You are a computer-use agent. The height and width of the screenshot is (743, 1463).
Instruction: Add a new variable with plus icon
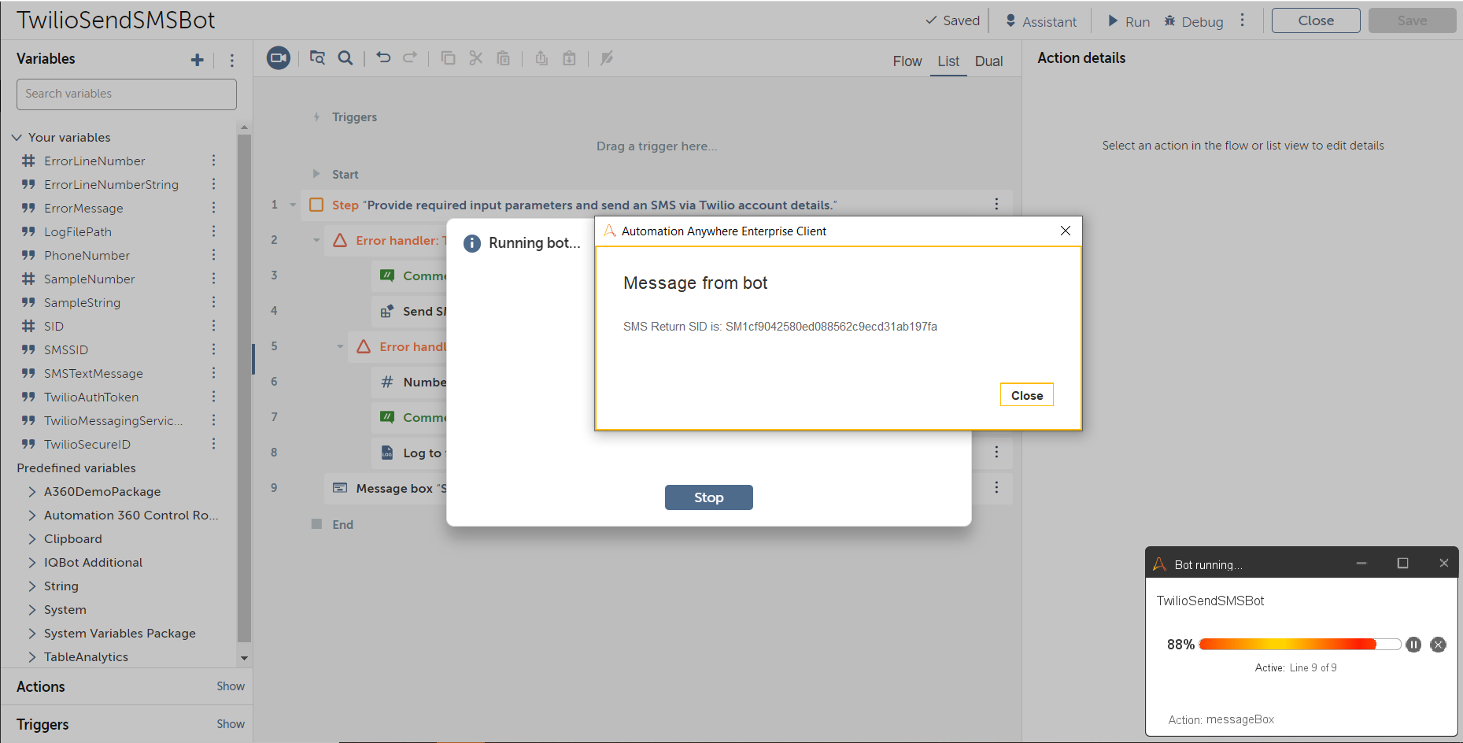coord(197,60)
